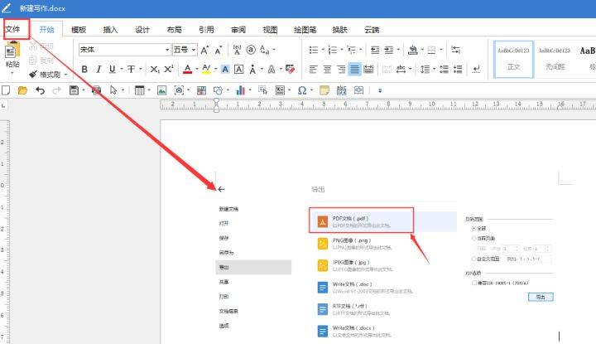Expand the font color dropdown arrow

pyautogui.click(x=196, y=70)
